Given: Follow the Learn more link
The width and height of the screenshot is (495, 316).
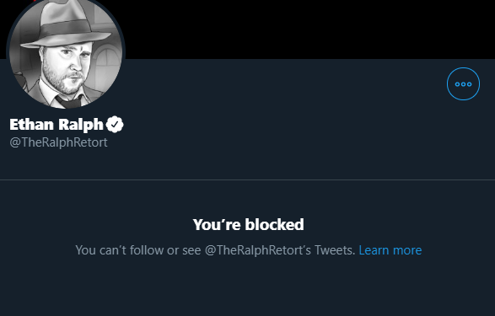Looking at the screenshot, I should tap(390, 250).
